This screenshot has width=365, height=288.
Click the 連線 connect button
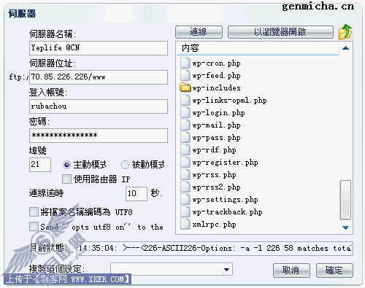(x=199, y=32)
